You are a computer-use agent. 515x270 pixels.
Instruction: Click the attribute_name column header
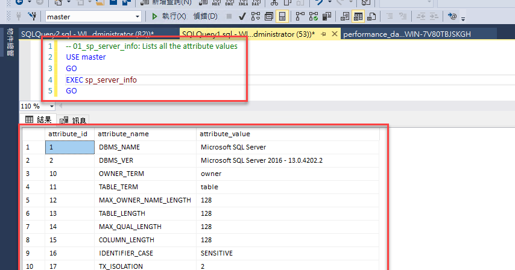coord(145,134)
